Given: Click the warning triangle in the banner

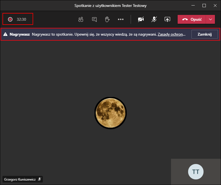Looking at the screenshot, I should coord(5,34).
